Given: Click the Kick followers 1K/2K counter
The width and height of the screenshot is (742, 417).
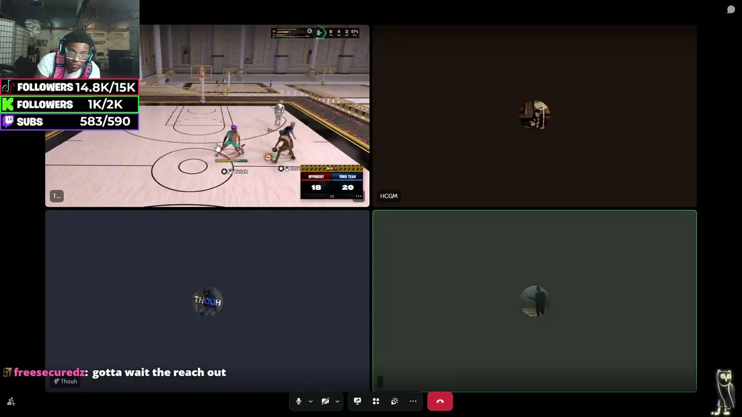Looking at the screenshot, I should click(70, 104).
